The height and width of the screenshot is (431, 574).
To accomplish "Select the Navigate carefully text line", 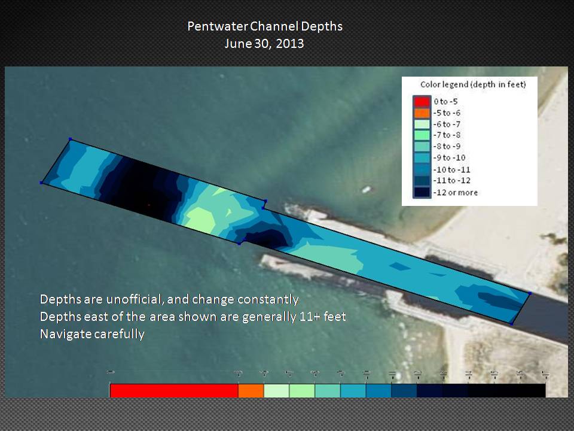I will [x=92, y=334].
